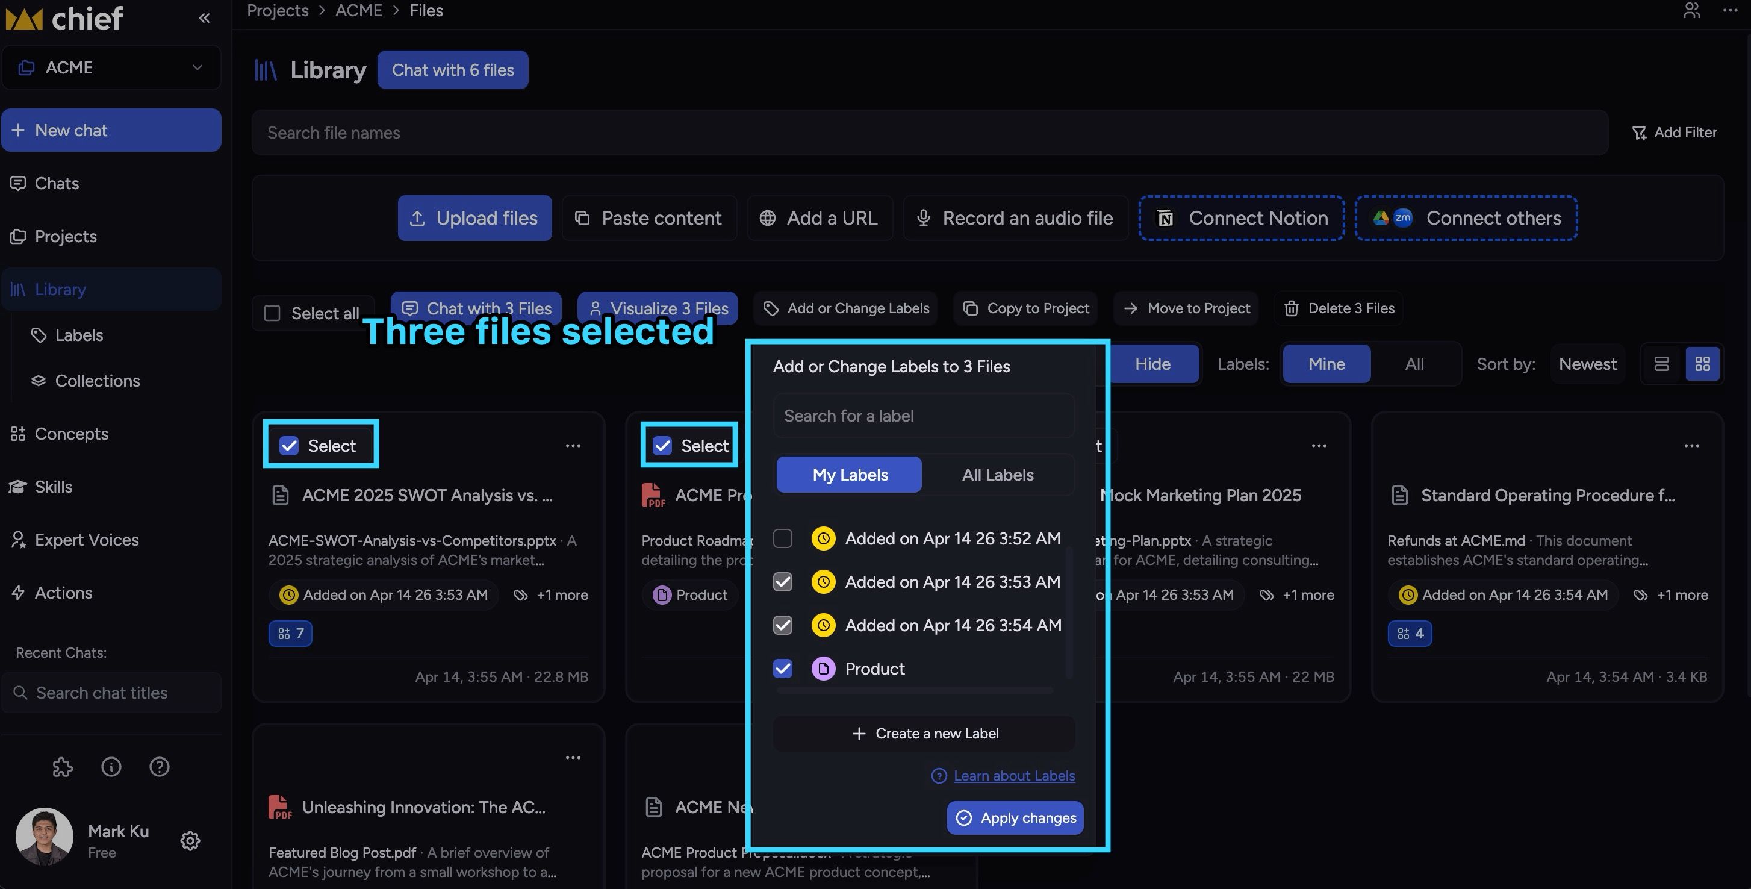This screenshot has width=1751, height=889.
Task: Collapse the sidebar with the double-chevron icon
Action: pyautogui.click(x=204, y=17)
